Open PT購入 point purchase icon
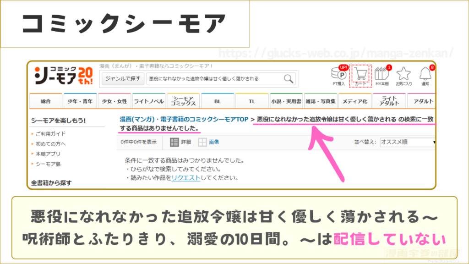 coord(339,76)
